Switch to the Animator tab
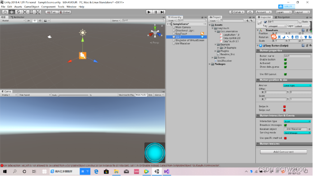The image size is (313, 176). click(18, 17)
